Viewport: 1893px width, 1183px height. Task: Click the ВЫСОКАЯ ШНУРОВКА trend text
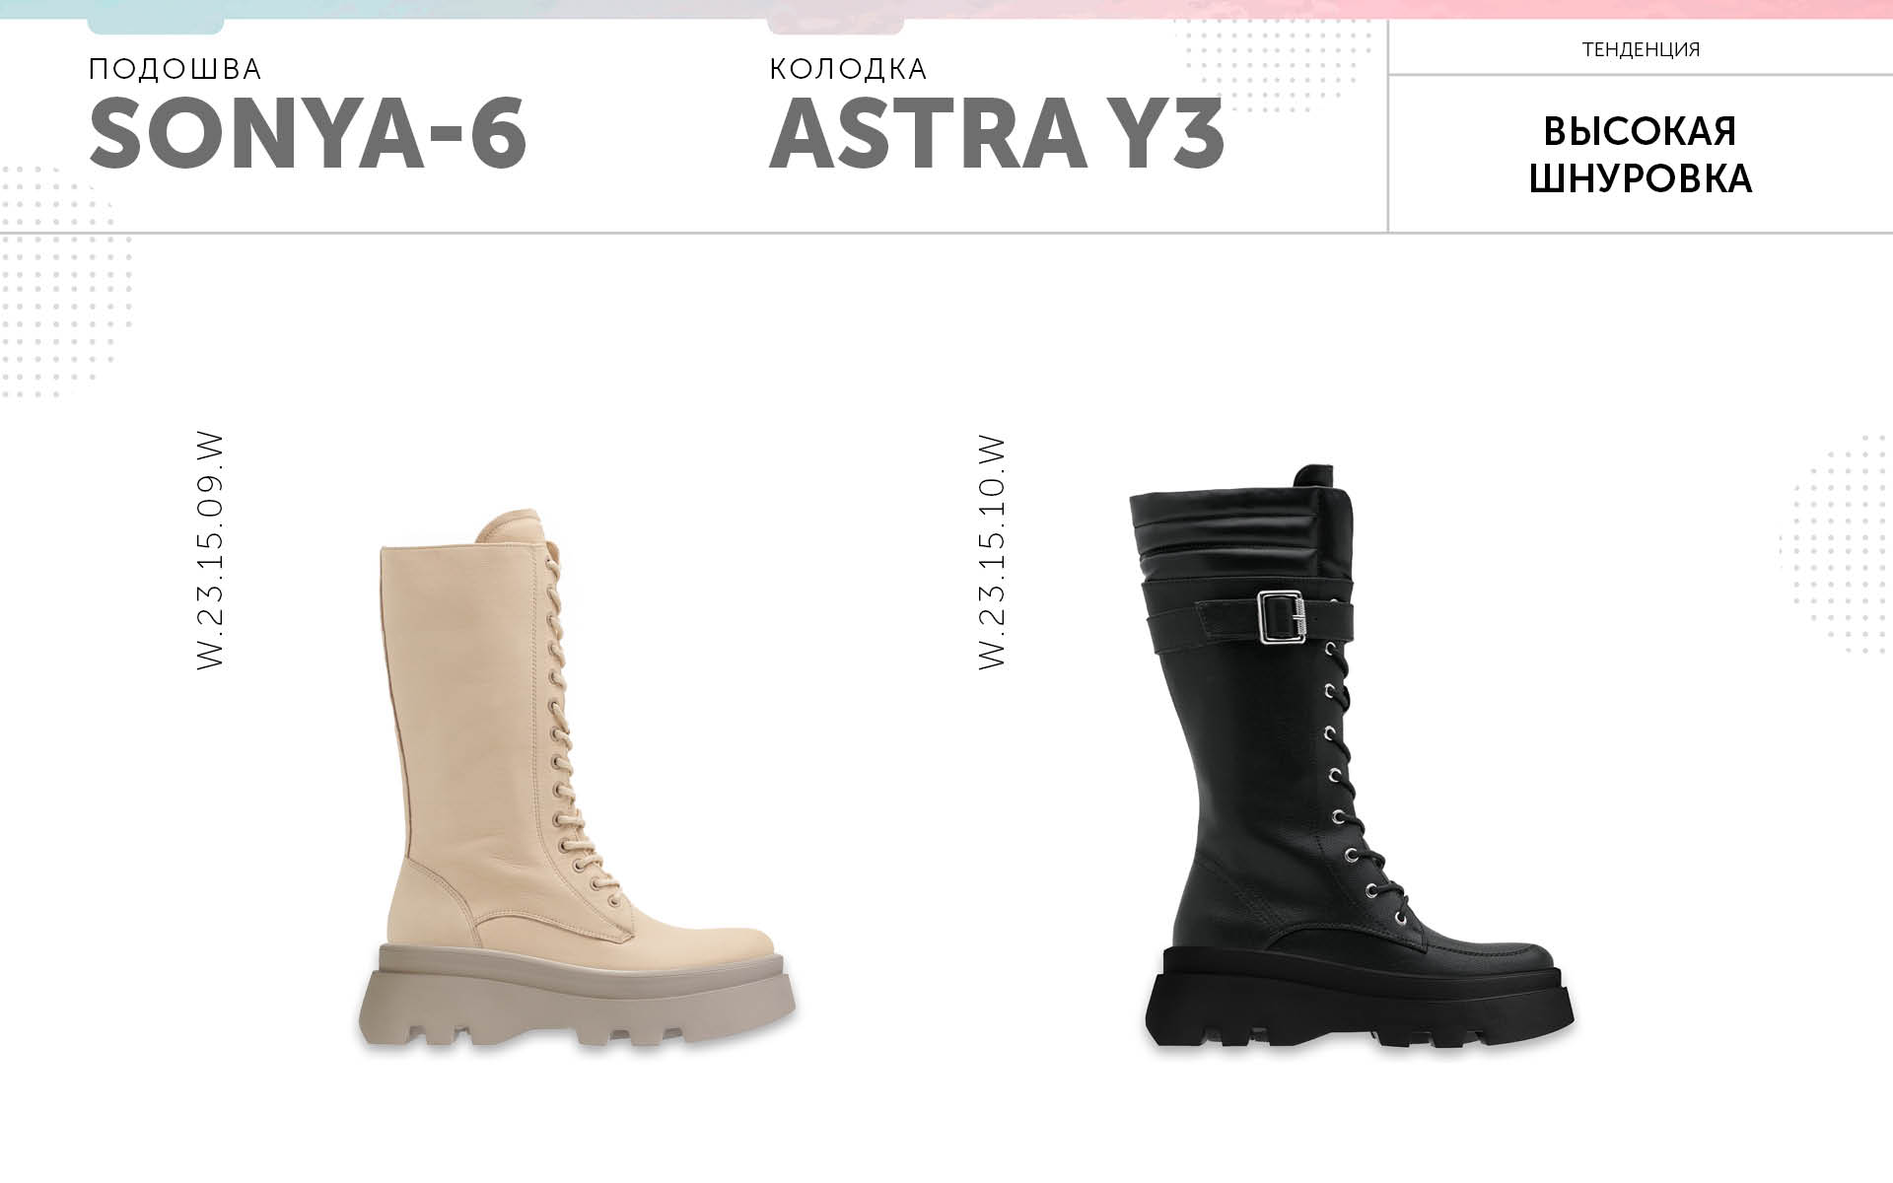pyautogui.click(x=1641, y=155)
